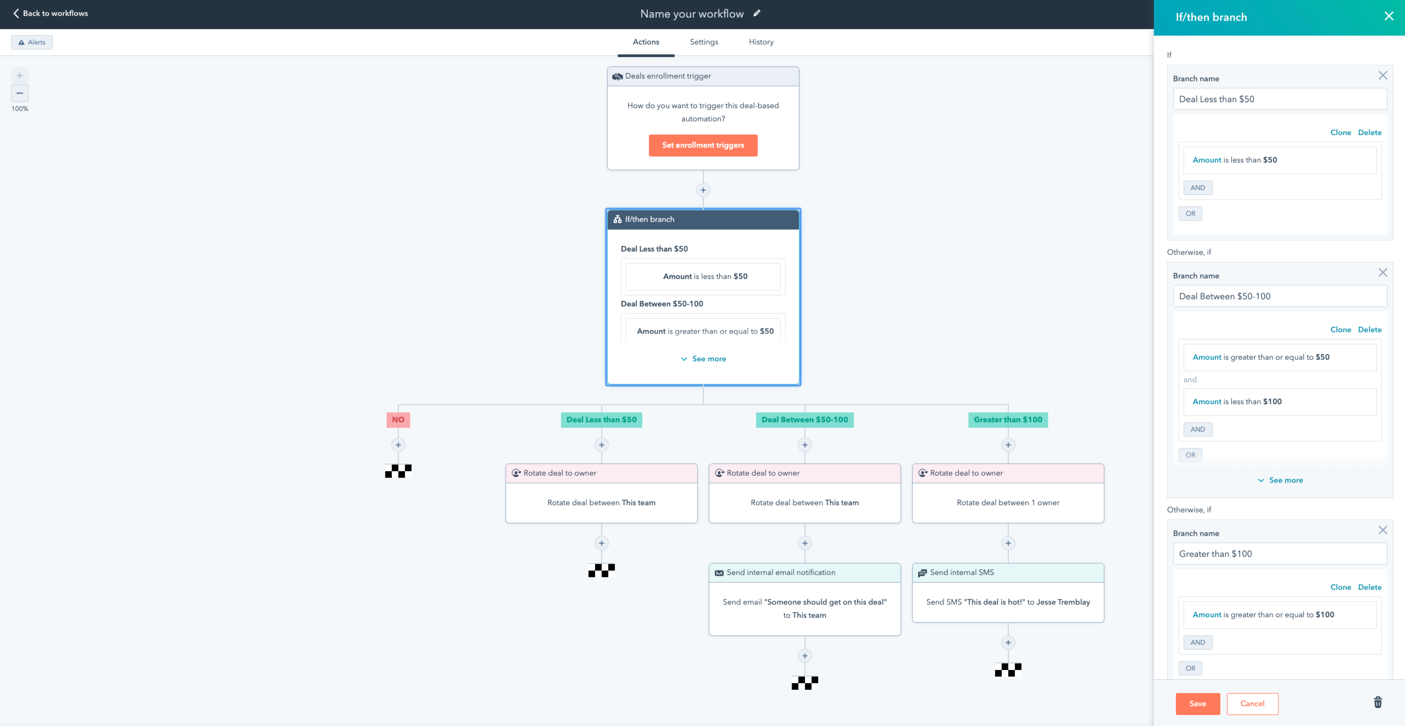This screenshot has height=726, width=1405.
Task: Expand See more in Deal Between $50-100 branch
Action: click(x=1281, y=481)
